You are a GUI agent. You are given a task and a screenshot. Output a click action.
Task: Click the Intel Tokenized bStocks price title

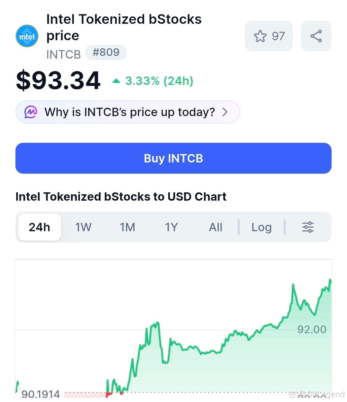coord(124,27)
